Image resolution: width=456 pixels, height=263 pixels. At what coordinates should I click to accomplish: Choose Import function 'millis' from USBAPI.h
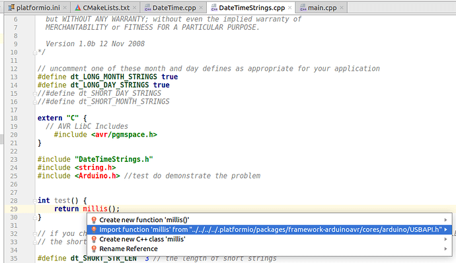tap(269, 229)
